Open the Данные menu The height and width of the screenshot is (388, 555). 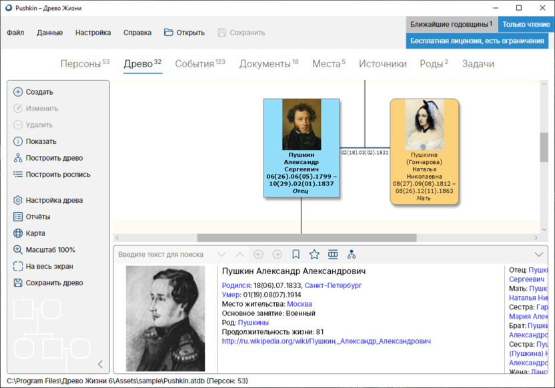coord(49,33)
